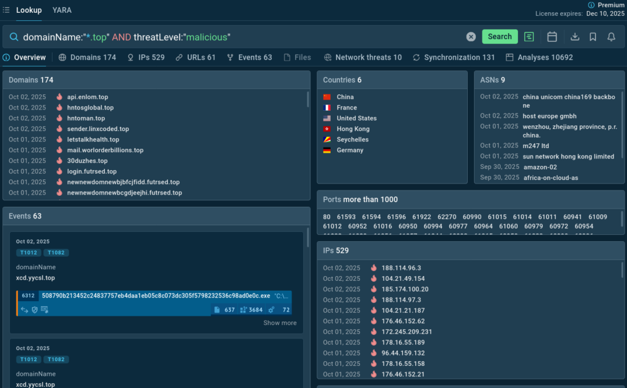Click the green Search button

(x=500, y=37)
